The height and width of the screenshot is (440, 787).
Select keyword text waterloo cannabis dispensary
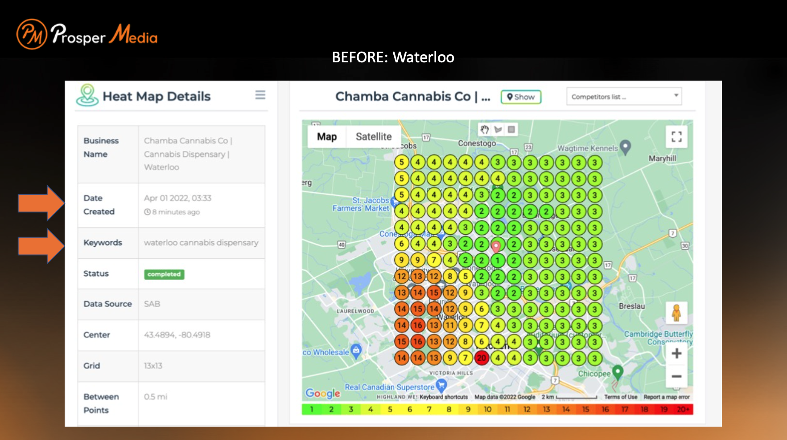coord(201,243)
